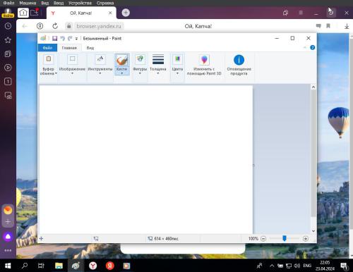Switch to the Вид ribbon tab
This screenshot has height=272, width=353.
[90, 48]
